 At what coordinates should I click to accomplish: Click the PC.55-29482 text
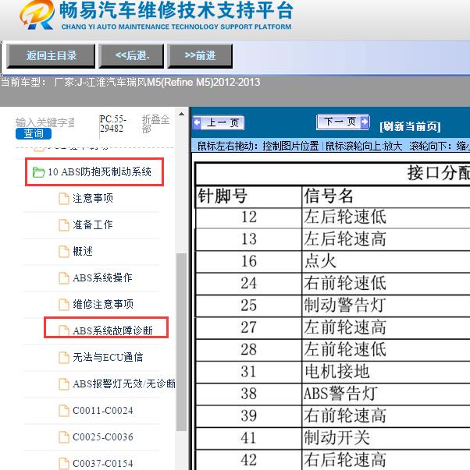112,124
